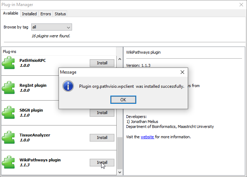This screenshot has width=247, height=177.
Task: Click the PathVisioRPC puzzle piece icon
Action: [x=9, y=63]
